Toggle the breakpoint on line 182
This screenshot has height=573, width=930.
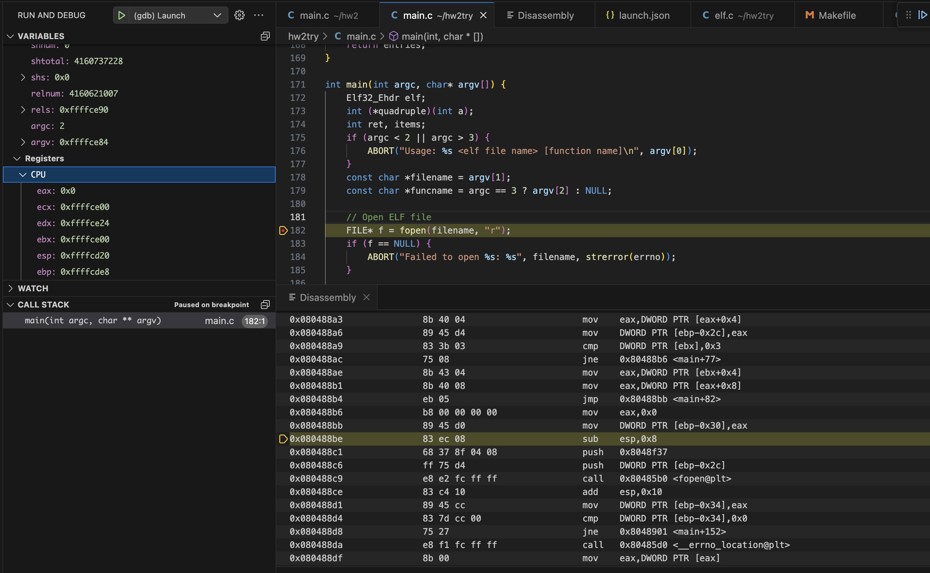[x=283, y=231]
